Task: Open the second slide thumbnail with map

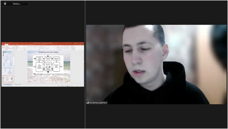Action: click(x=8, y=63)
